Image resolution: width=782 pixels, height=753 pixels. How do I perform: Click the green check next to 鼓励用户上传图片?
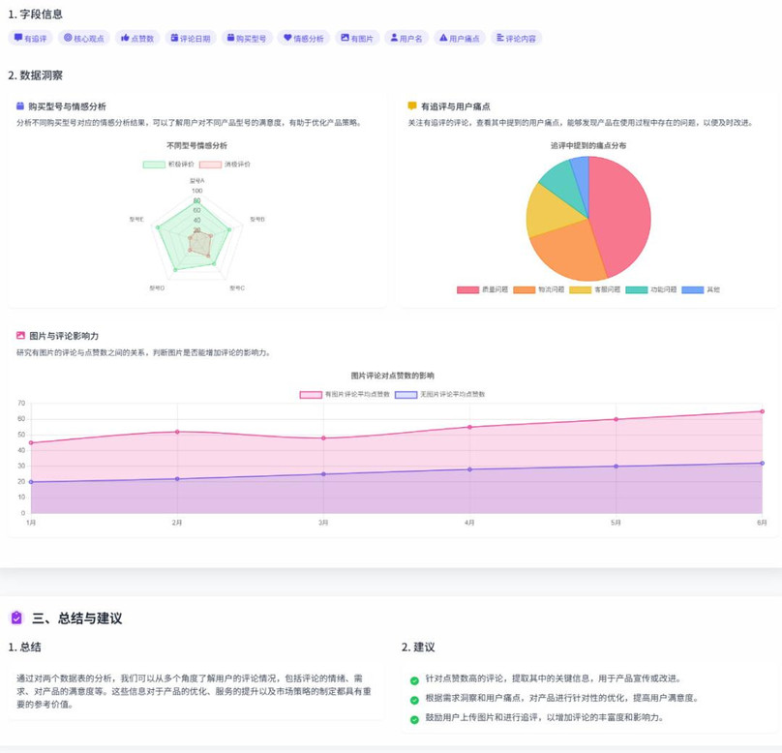tap(414, 719)
